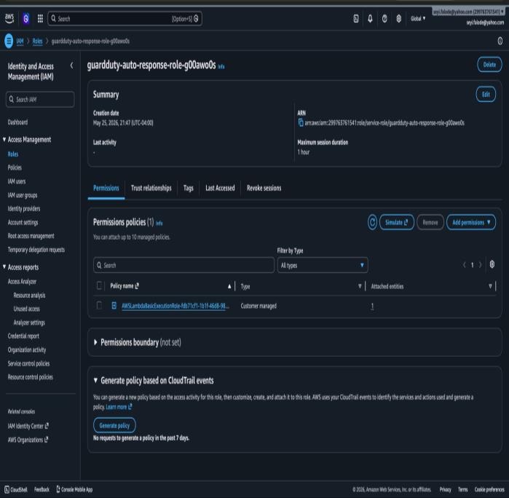Open the AWS console home logo
This screenshot has height=498, width=509.
(x=9, y=18)
